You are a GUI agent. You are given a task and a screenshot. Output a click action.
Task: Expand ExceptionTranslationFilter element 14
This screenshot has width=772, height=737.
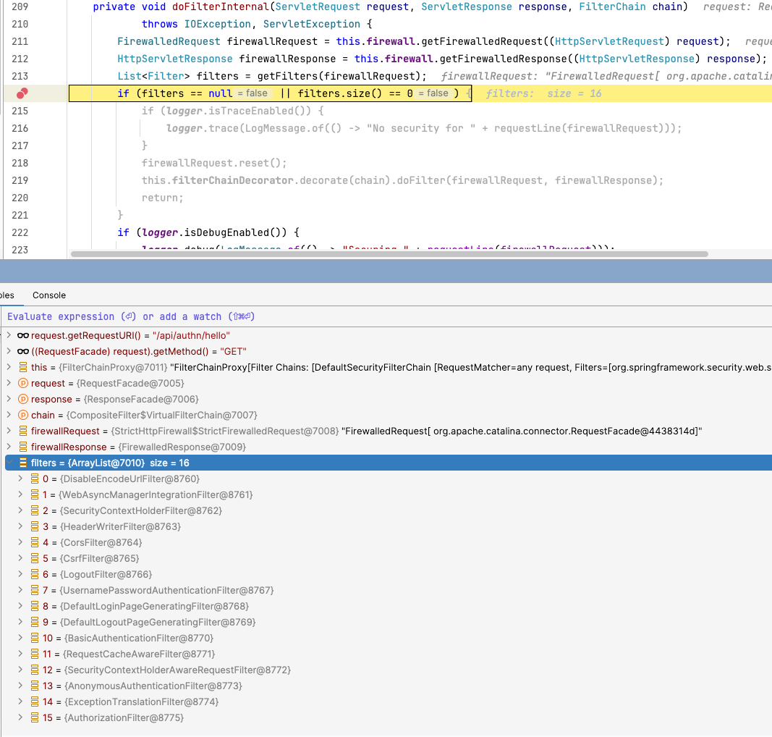20,702
